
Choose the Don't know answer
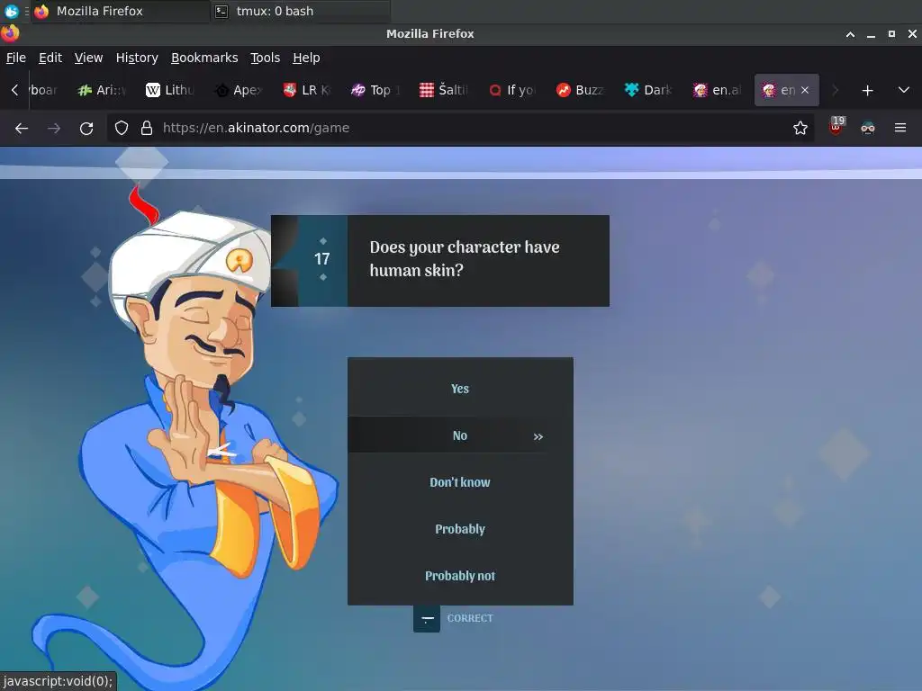click(460, 482)
